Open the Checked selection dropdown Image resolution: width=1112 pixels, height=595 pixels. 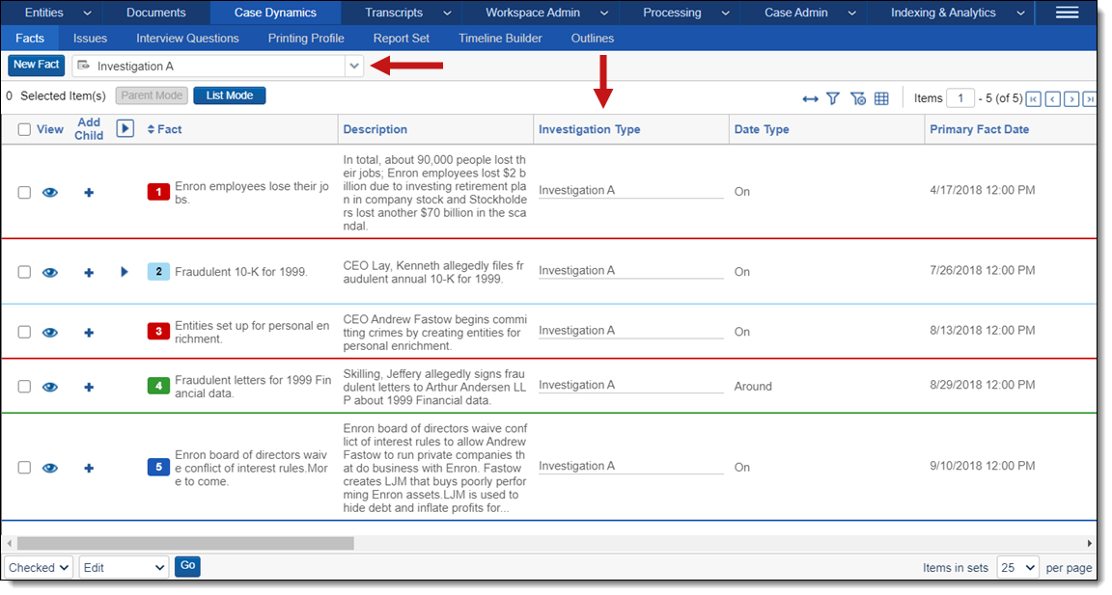(39, 568)
